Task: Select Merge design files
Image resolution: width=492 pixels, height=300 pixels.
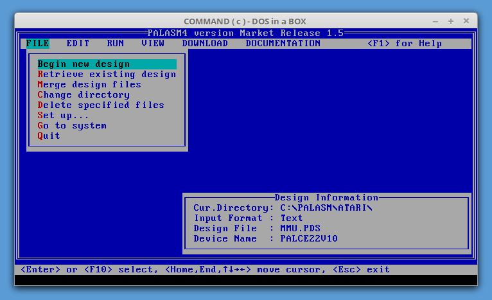Action: click(x=89, y=85)
